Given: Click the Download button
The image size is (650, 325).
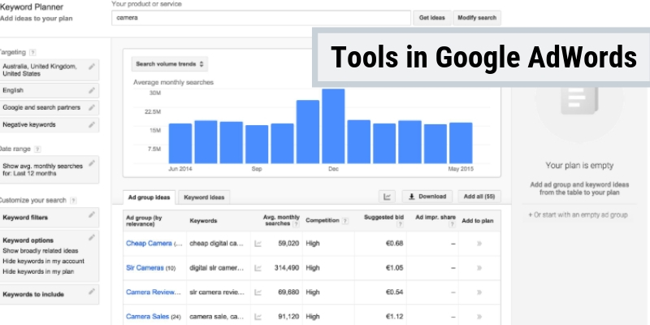Looking at the screenshot, I should 427,196.
